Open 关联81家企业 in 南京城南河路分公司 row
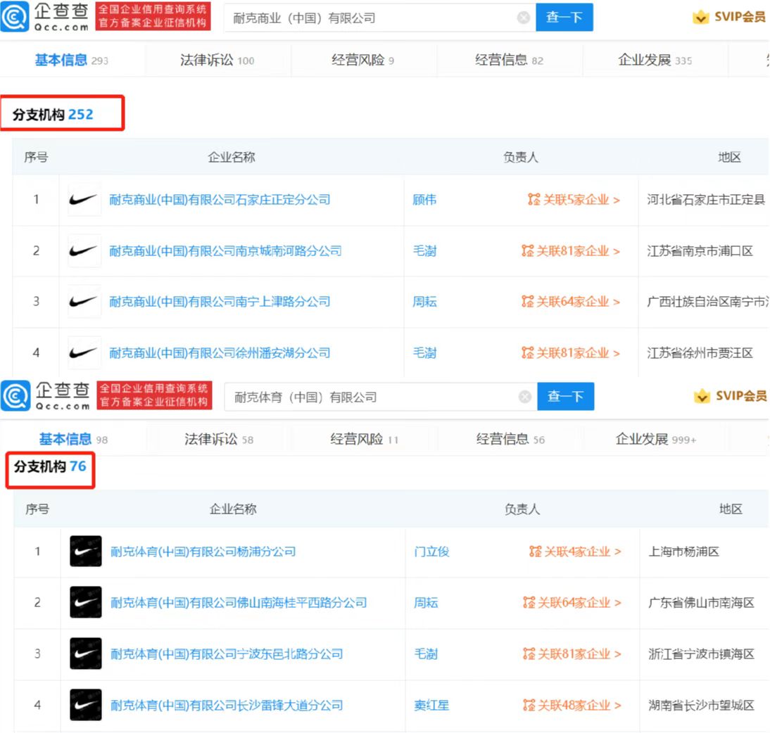Viewport: 770px width, 733px height. click(x=577, y=251)
